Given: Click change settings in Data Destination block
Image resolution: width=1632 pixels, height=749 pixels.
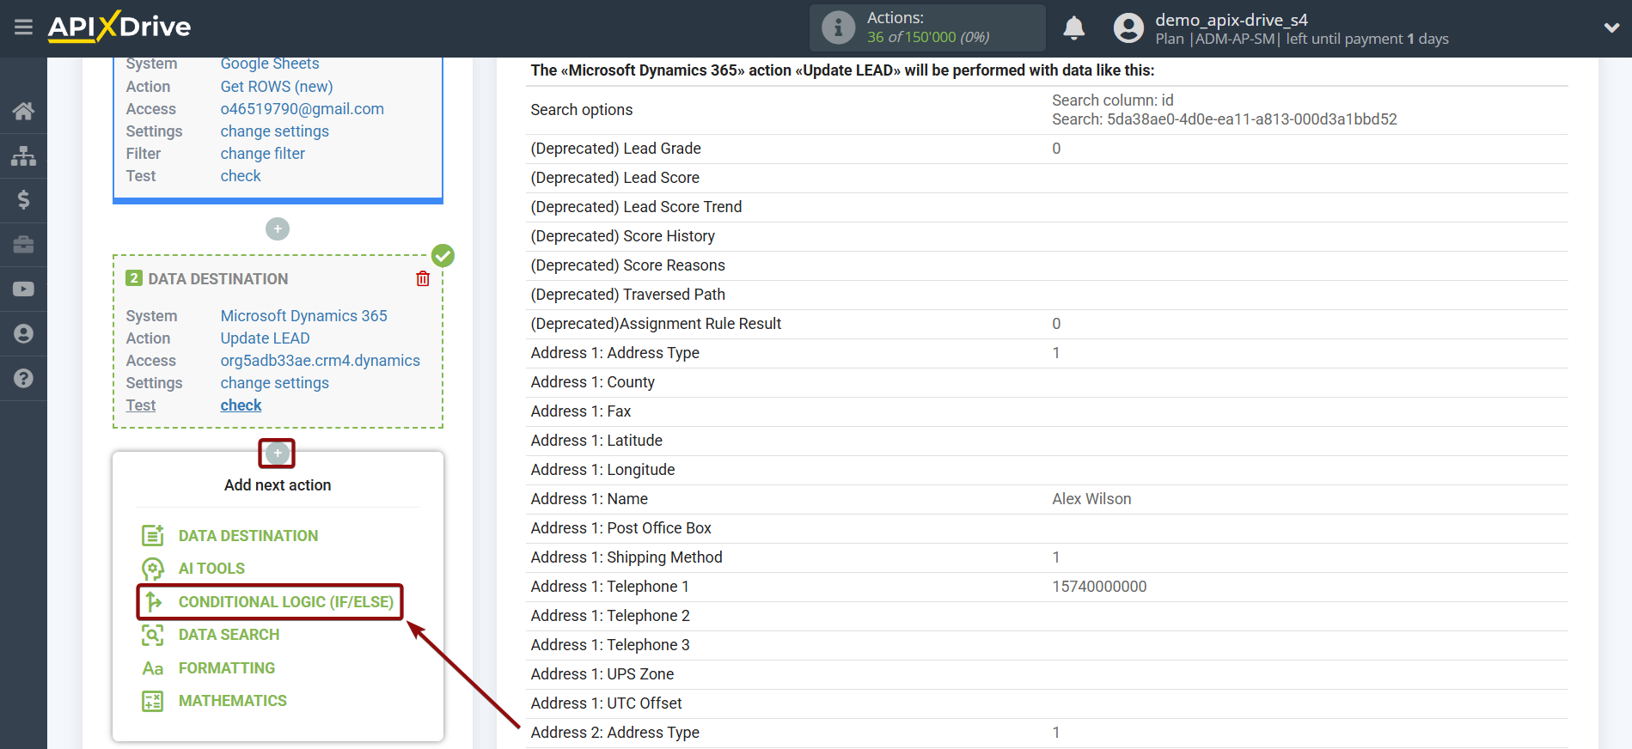Looking at the screenshot, I should [275, 383].
